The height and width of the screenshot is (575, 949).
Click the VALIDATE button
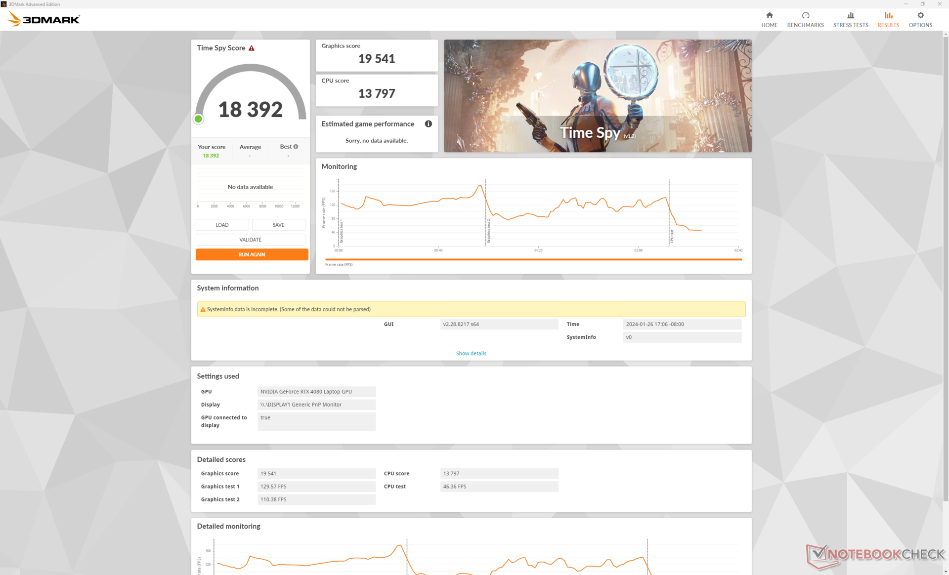250,240
